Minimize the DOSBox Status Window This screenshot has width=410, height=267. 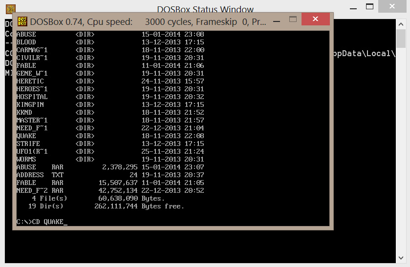coord(353,8)
